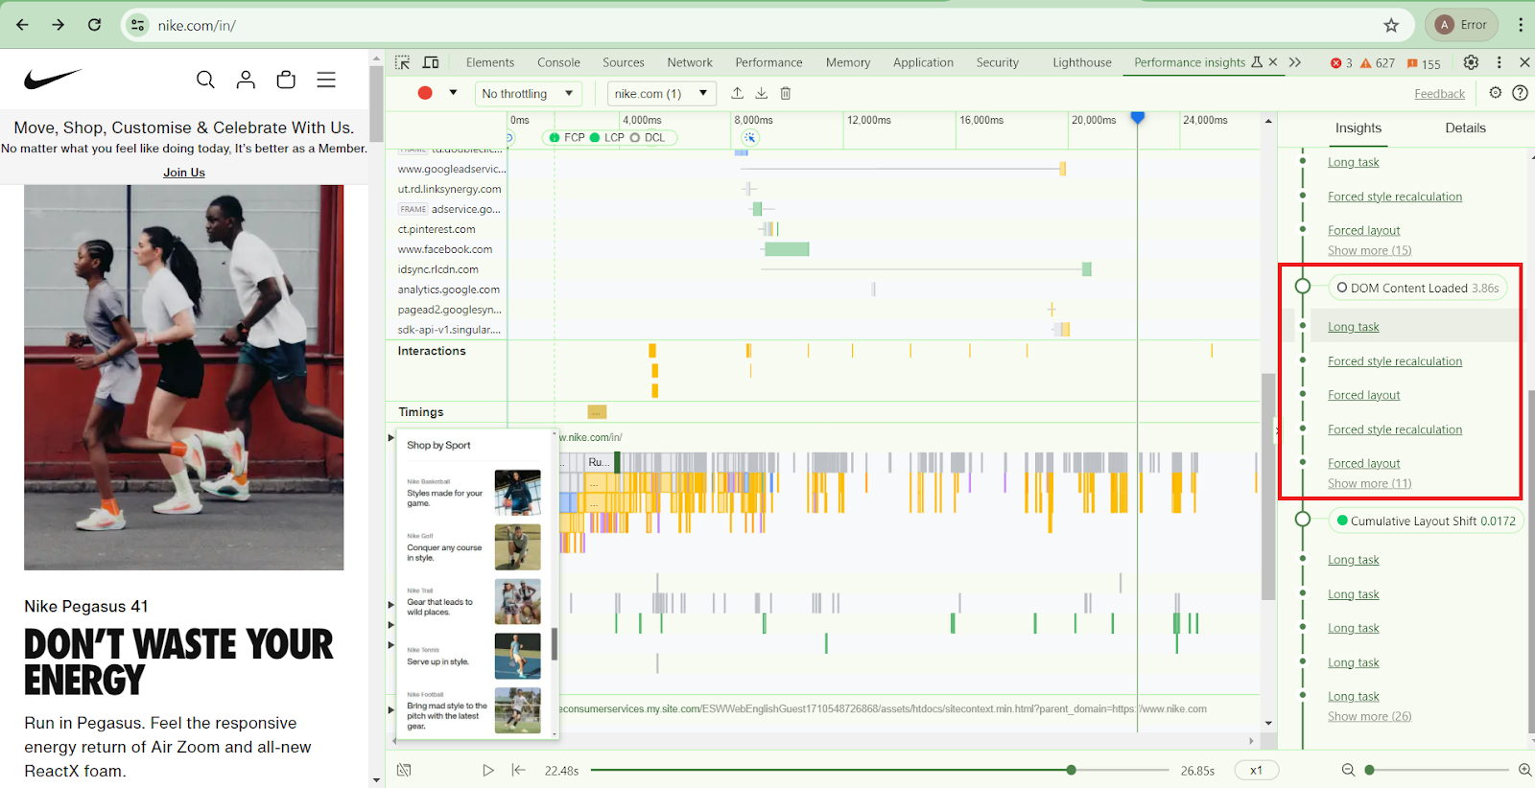
Task: Click the browser forward arrow
Action: click(x=59, y=25)
